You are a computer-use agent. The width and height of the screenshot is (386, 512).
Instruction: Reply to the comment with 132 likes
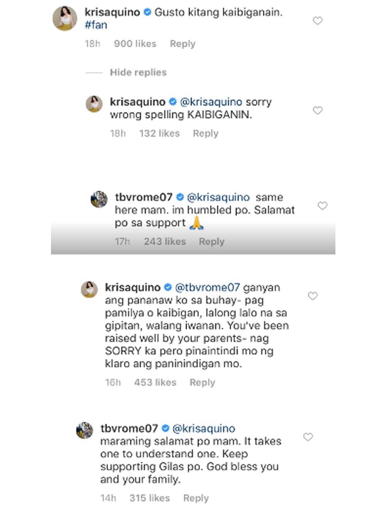[206, 133]
